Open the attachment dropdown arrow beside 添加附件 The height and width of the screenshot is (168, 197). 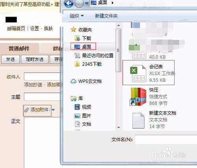pyautogui.click(x=53, y=110)
